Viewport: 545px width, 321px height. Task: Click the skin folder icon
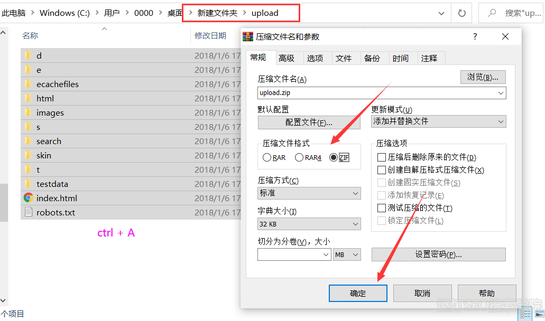coord(28,155)
